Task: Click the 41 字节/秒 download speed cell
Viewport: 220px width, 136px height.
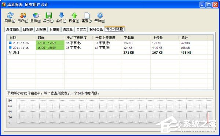Action: tap(79, 43)
